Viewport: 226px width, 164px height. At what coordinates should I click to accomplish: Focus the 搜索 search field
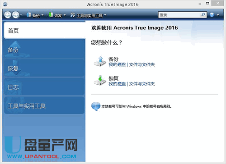(x=179, y=15)
